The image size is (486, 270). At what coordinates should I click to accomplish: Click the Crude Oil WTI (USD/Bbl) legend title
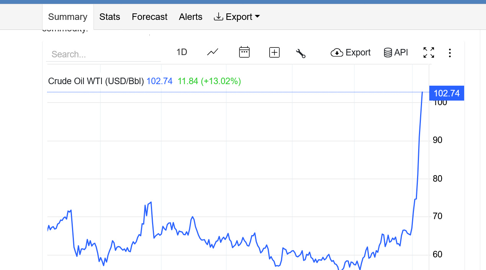(x=96, y=81)
